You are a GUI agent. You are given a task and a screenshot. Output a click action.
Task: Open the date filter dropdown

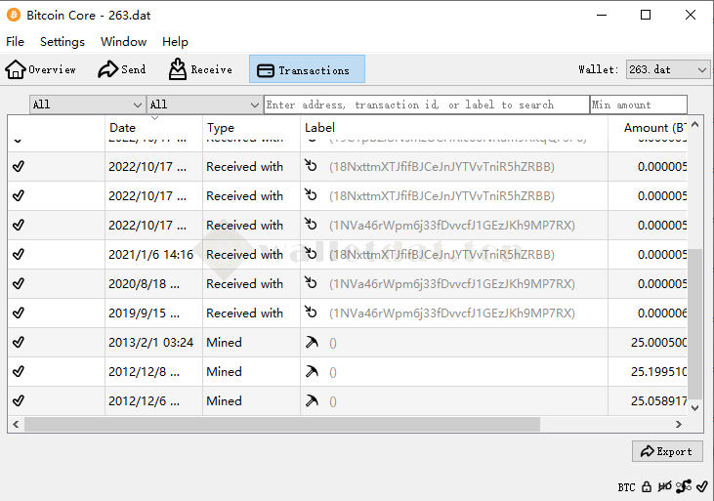click(x=87, y=104)
